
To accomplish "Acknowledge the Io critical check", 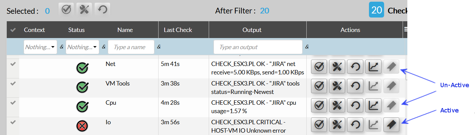I will (x=319, y=125).
